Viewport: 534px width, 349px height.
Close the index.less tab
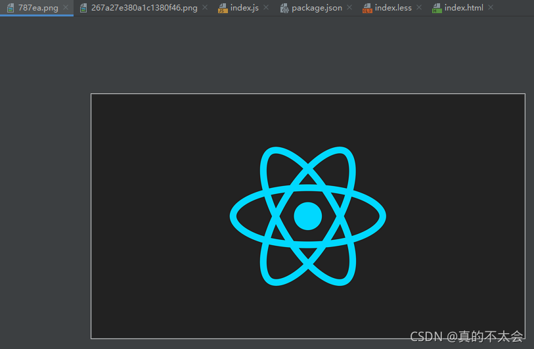419,7
